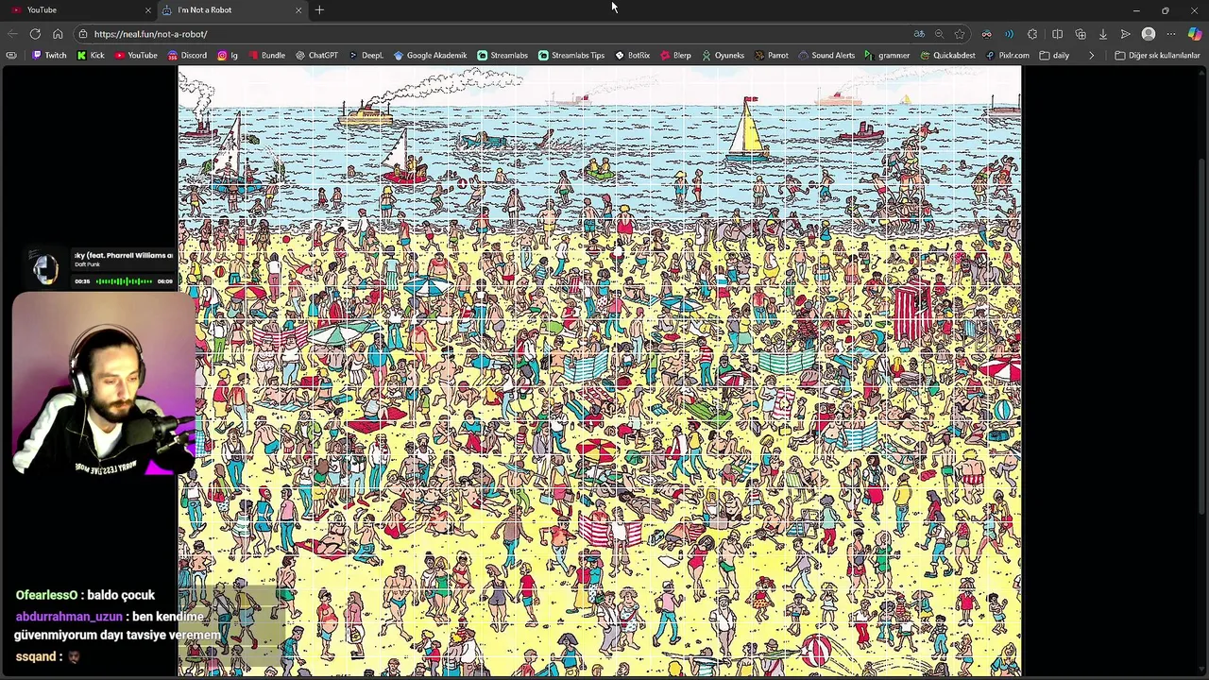Open the Streamlabs Tips bookmark
The height and width of the screenshot is (680, 1209).
pyautogui.click(x=571, y=56)
